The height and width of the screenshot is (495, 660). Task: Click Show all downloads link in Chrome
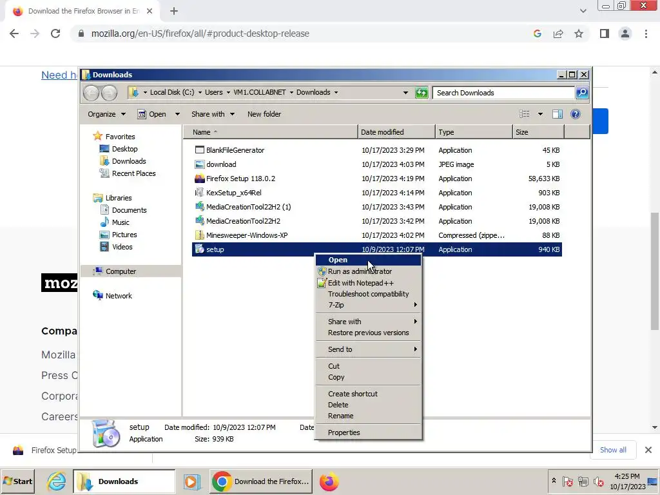pyautogui.click(x=613, y=450)
